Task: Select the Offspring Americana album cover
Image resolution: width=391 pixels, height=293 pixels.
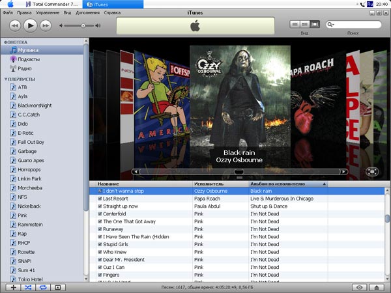Action: (162, 97)
